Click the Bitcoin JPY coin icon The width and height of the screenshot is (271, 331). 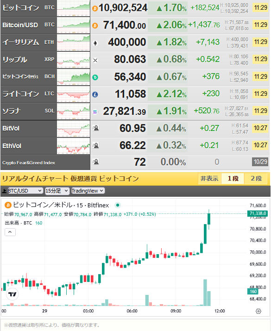tap(95, 8)
